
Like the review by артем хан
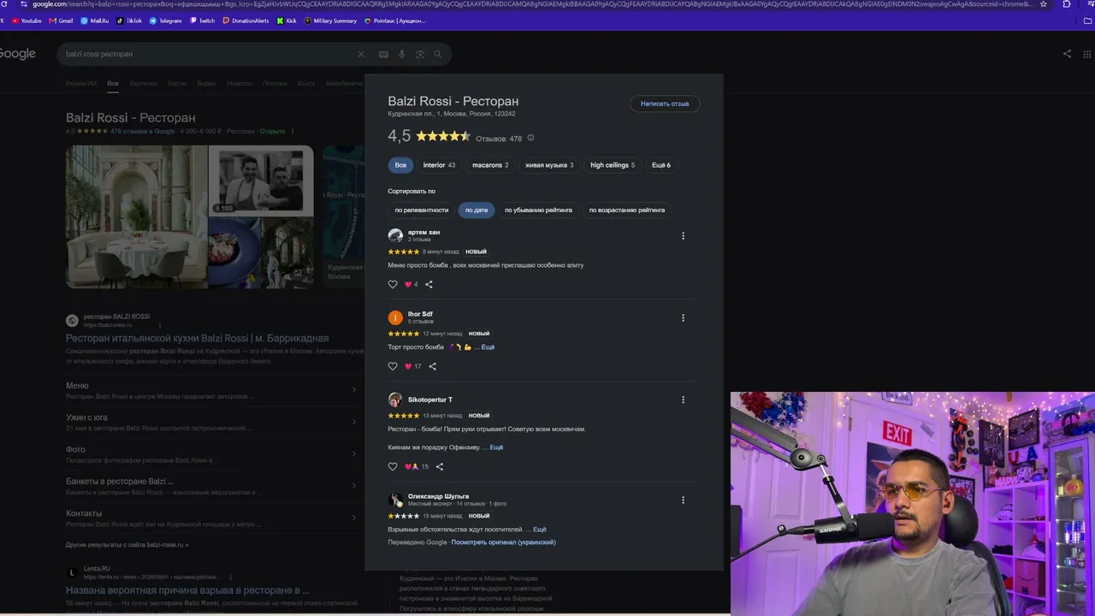coord(393,284)
